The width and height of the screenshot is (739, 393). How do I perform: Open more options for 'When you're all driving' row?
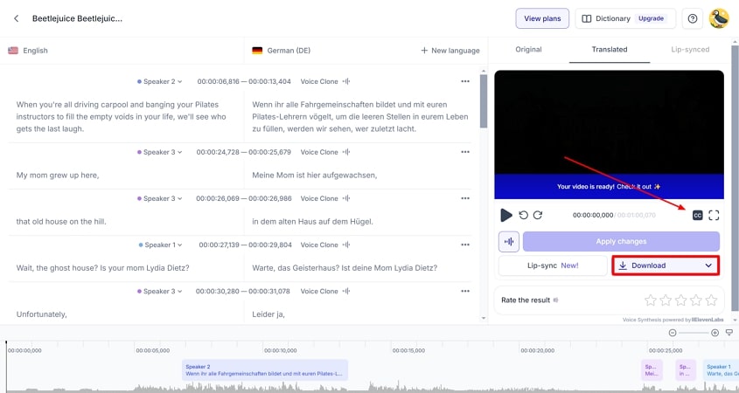pyautogui.click(x=465, y=81)
